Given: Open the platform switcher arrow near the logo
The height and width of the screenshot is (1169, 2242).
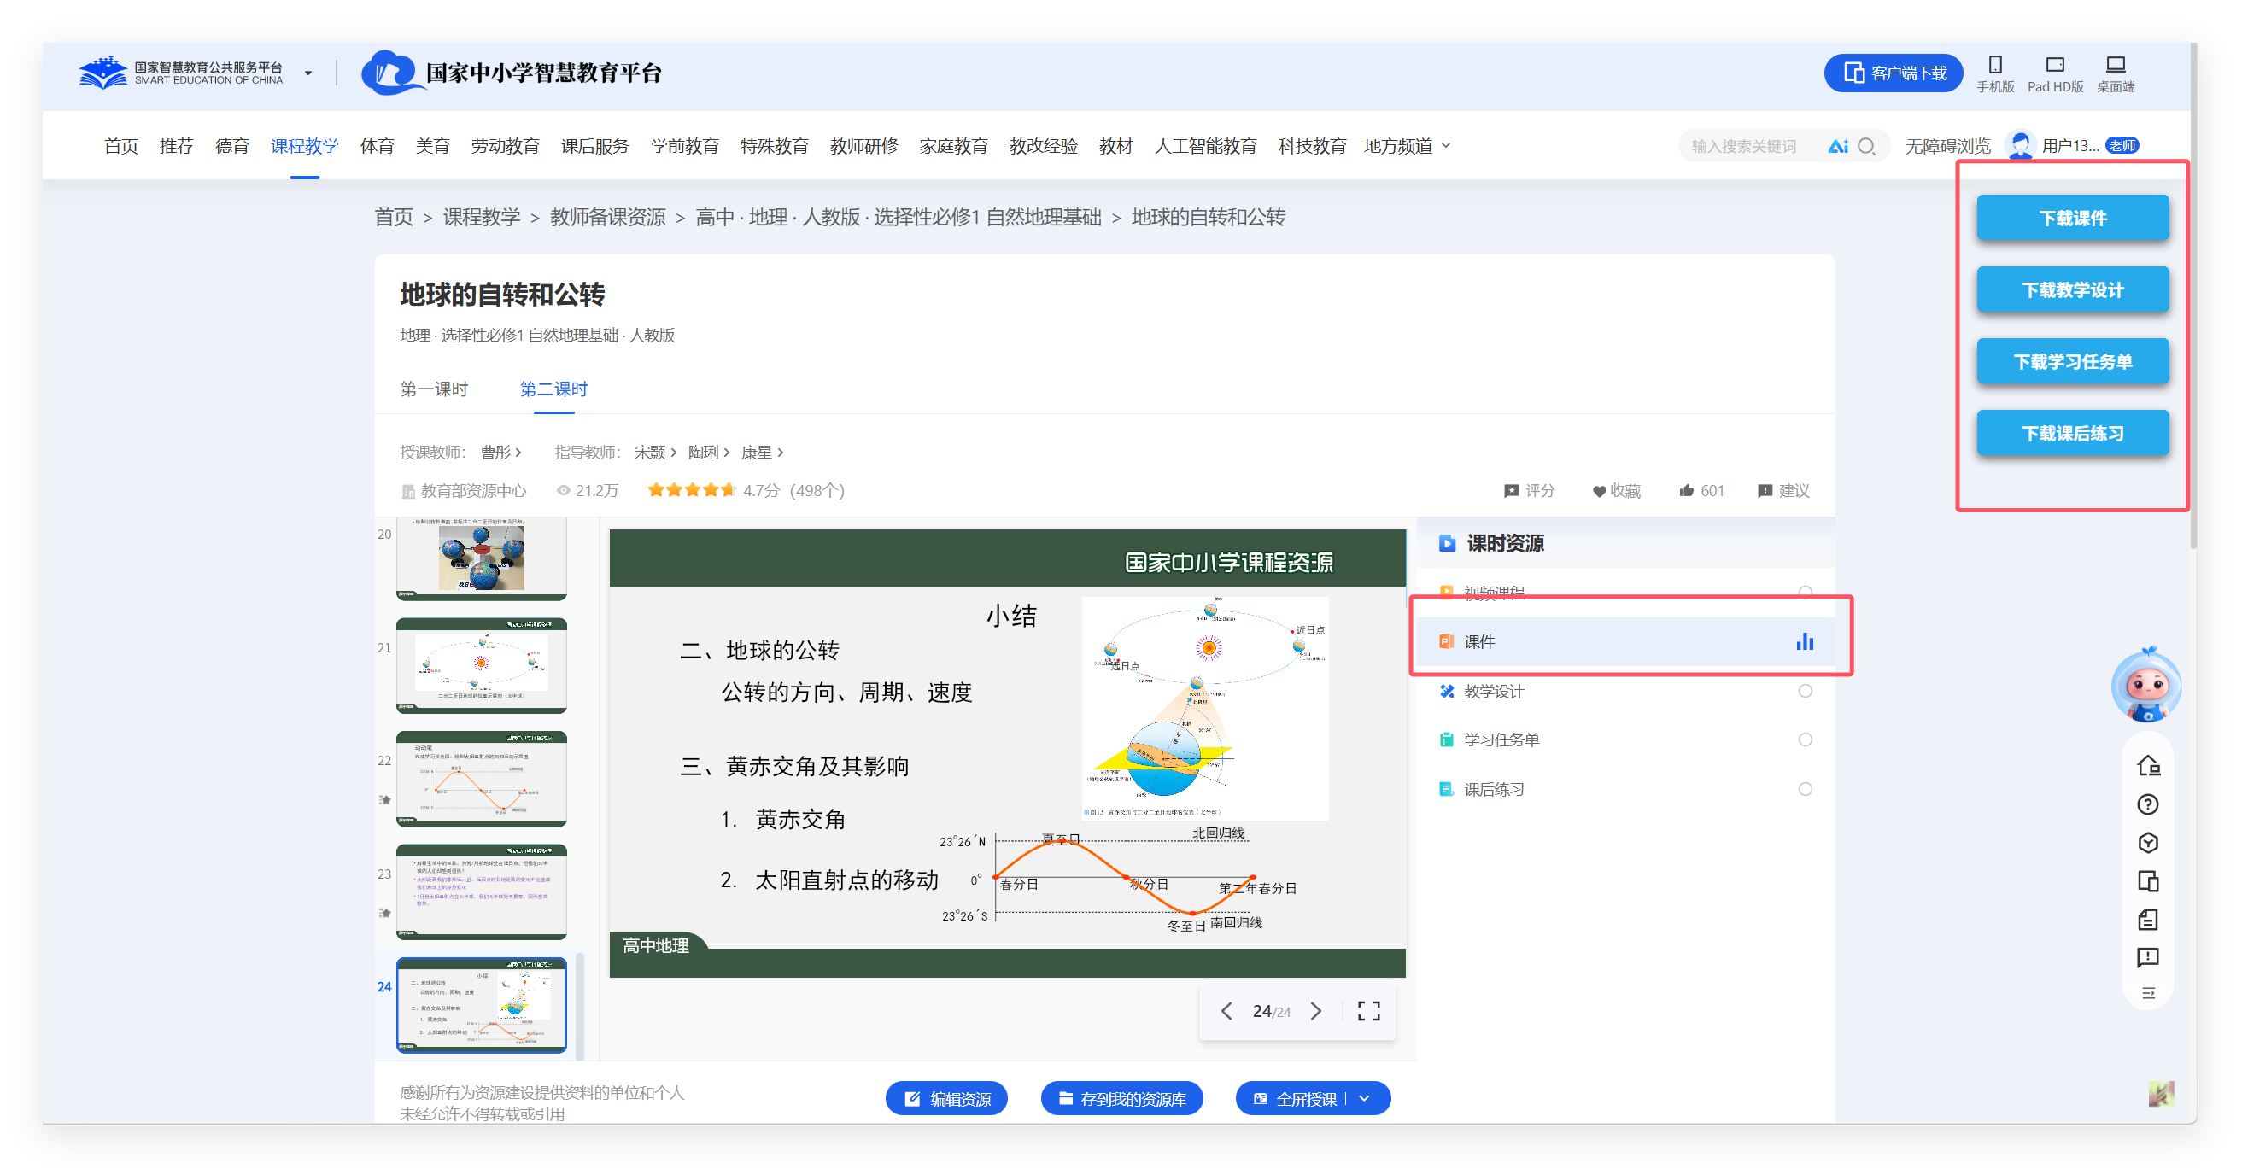Looking at the screenshot, I should click(307, 73).
